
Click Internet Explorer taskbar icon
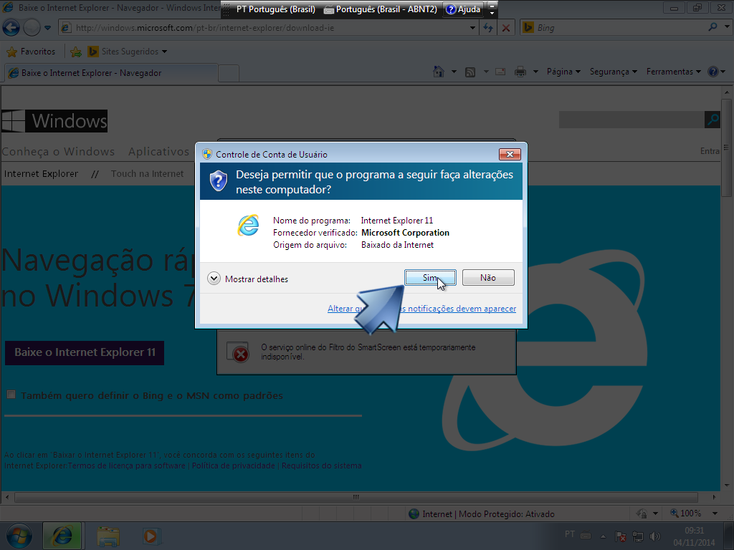[x=62, y=536]
